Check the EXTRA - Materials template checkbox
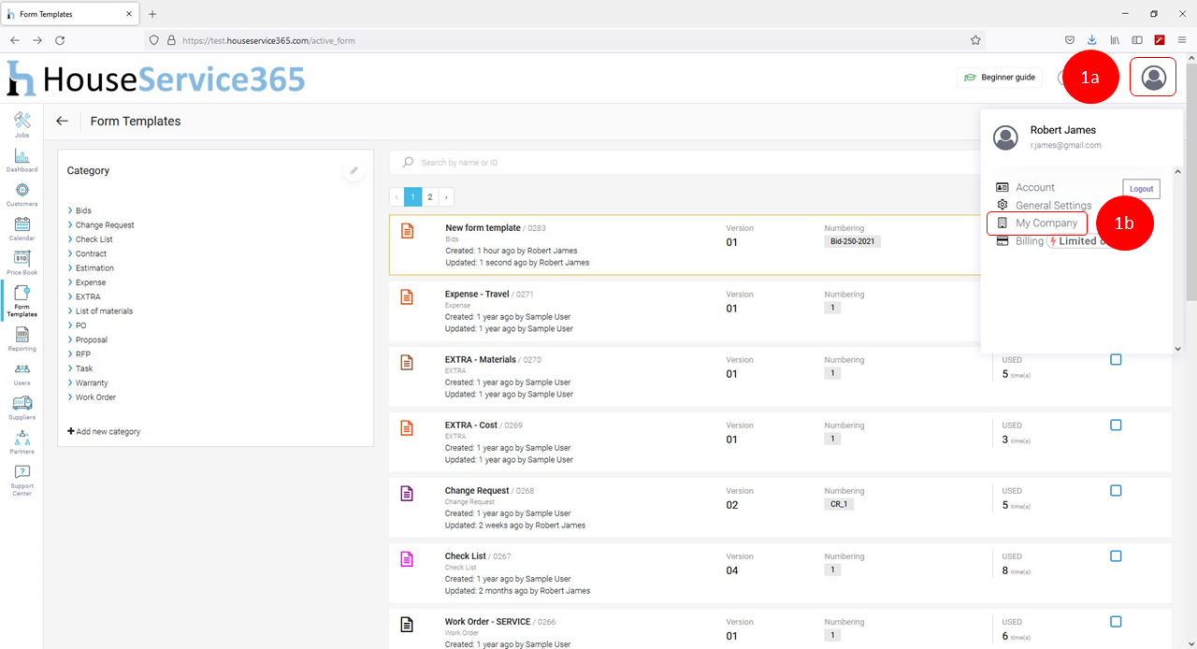Screen dimensions: 1197x649 click(x=1116, y=359)
